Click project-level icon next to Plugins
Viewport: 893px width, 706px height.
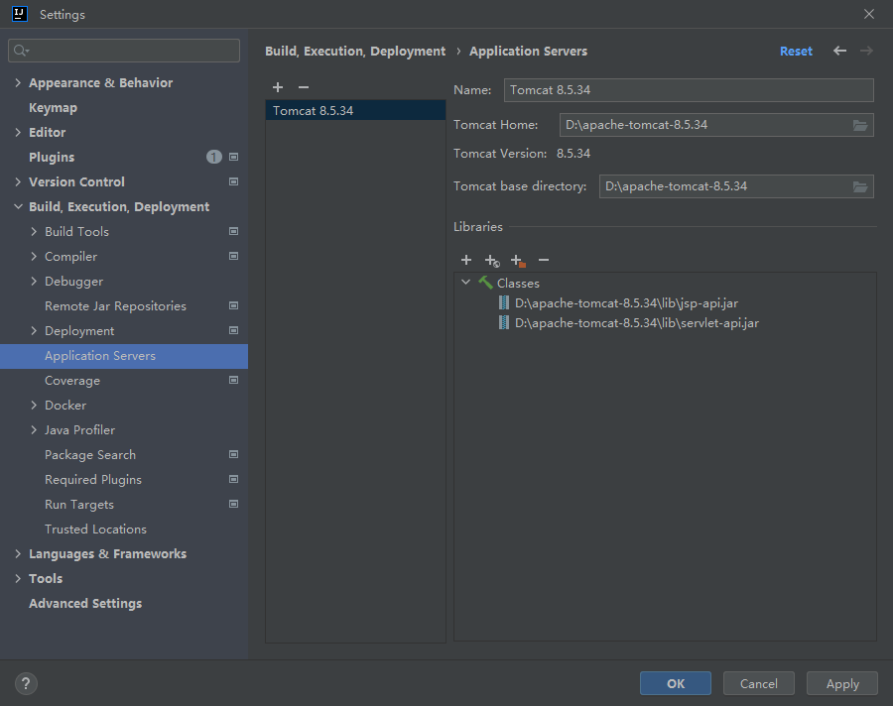233,157
